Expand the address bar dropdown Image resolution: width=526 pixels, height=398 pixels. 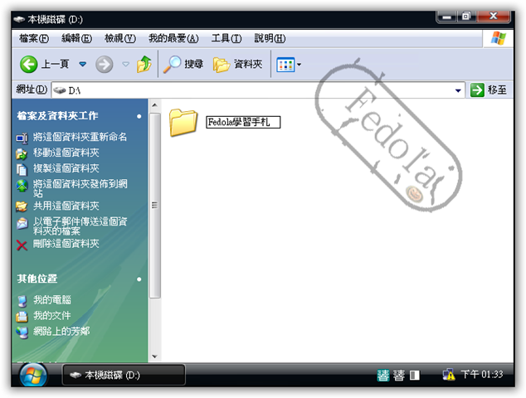(x=458, y=90)
